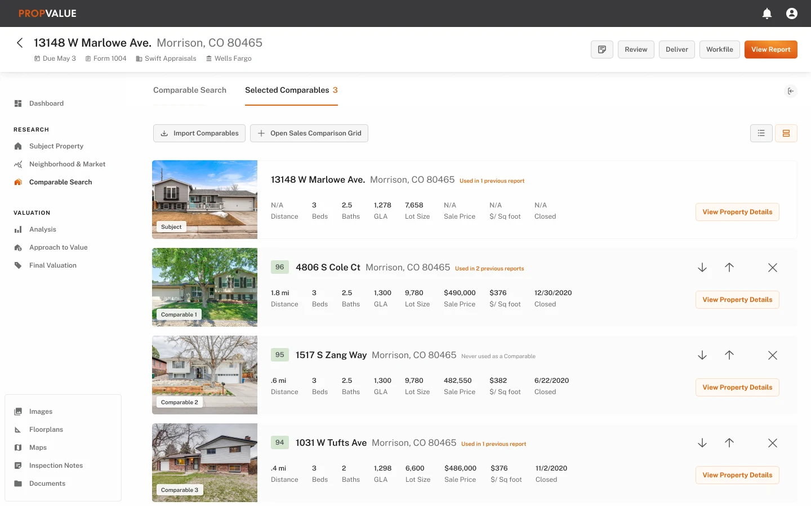Open the Comparable 2 photo
811x506 pixels.
[x=204, y=375]
